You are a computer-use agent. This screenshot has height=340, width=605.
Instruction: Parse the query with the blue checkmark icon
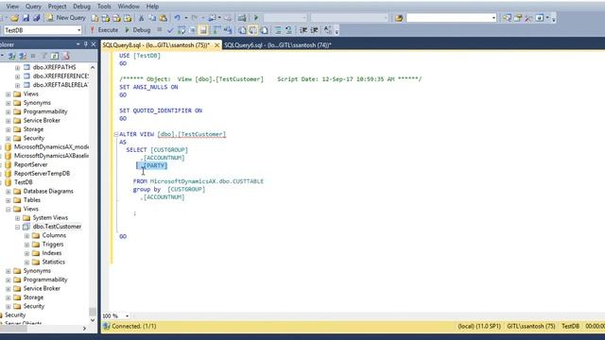point(170,30)
